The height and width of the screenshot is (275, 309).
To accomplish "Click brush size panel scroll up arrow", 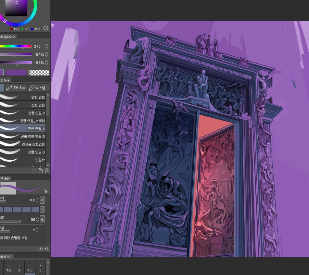I will (x=48, y=262).
